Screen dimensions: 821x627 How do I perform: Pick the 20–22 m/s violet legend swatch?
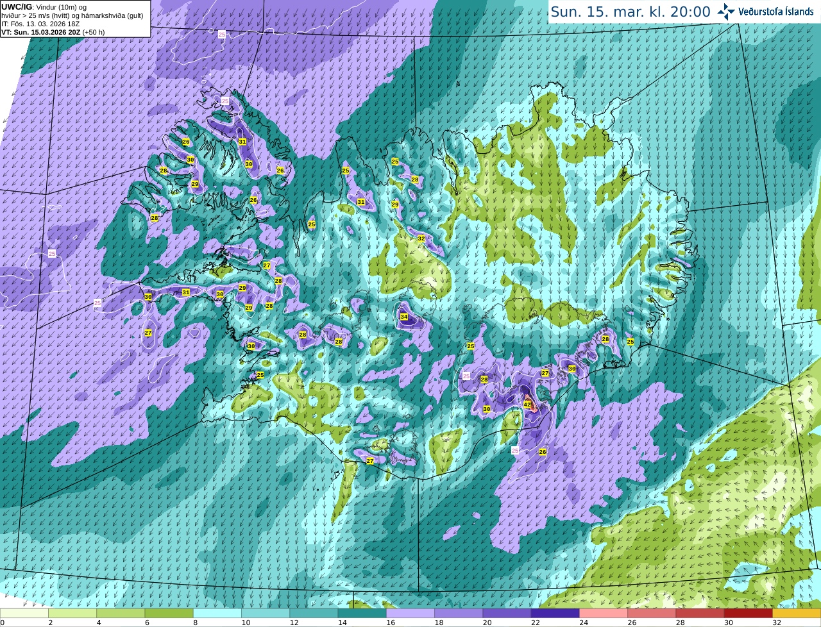(507, 614)
